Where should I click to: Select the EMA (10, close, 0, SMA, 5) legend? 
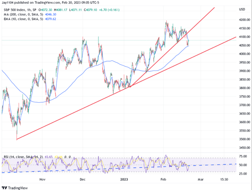pyautogui.click(x=24, y=19)
